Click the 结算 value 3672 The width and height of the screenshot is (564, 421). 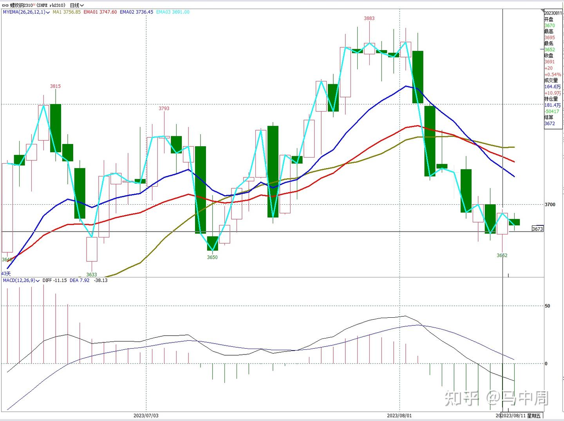(550, 124)
